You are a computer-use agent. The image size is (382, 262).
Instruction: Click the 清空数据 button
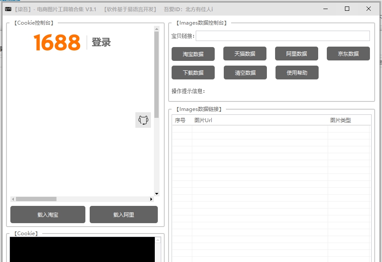[x=245, y=73]
